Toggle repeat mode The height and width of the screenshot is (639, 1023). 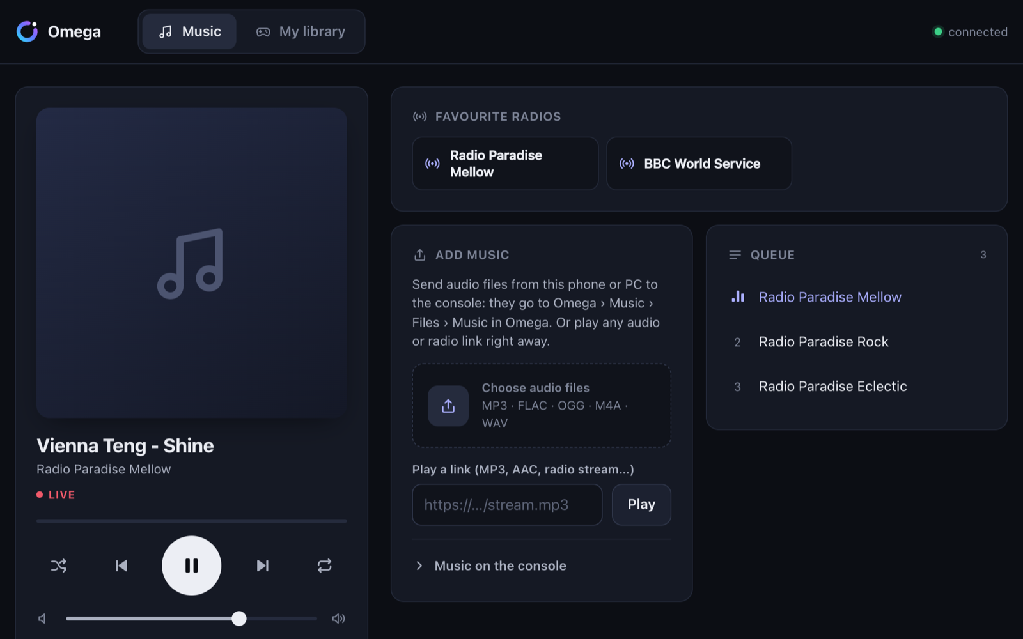pyautogui.click(x=325, y=566)
